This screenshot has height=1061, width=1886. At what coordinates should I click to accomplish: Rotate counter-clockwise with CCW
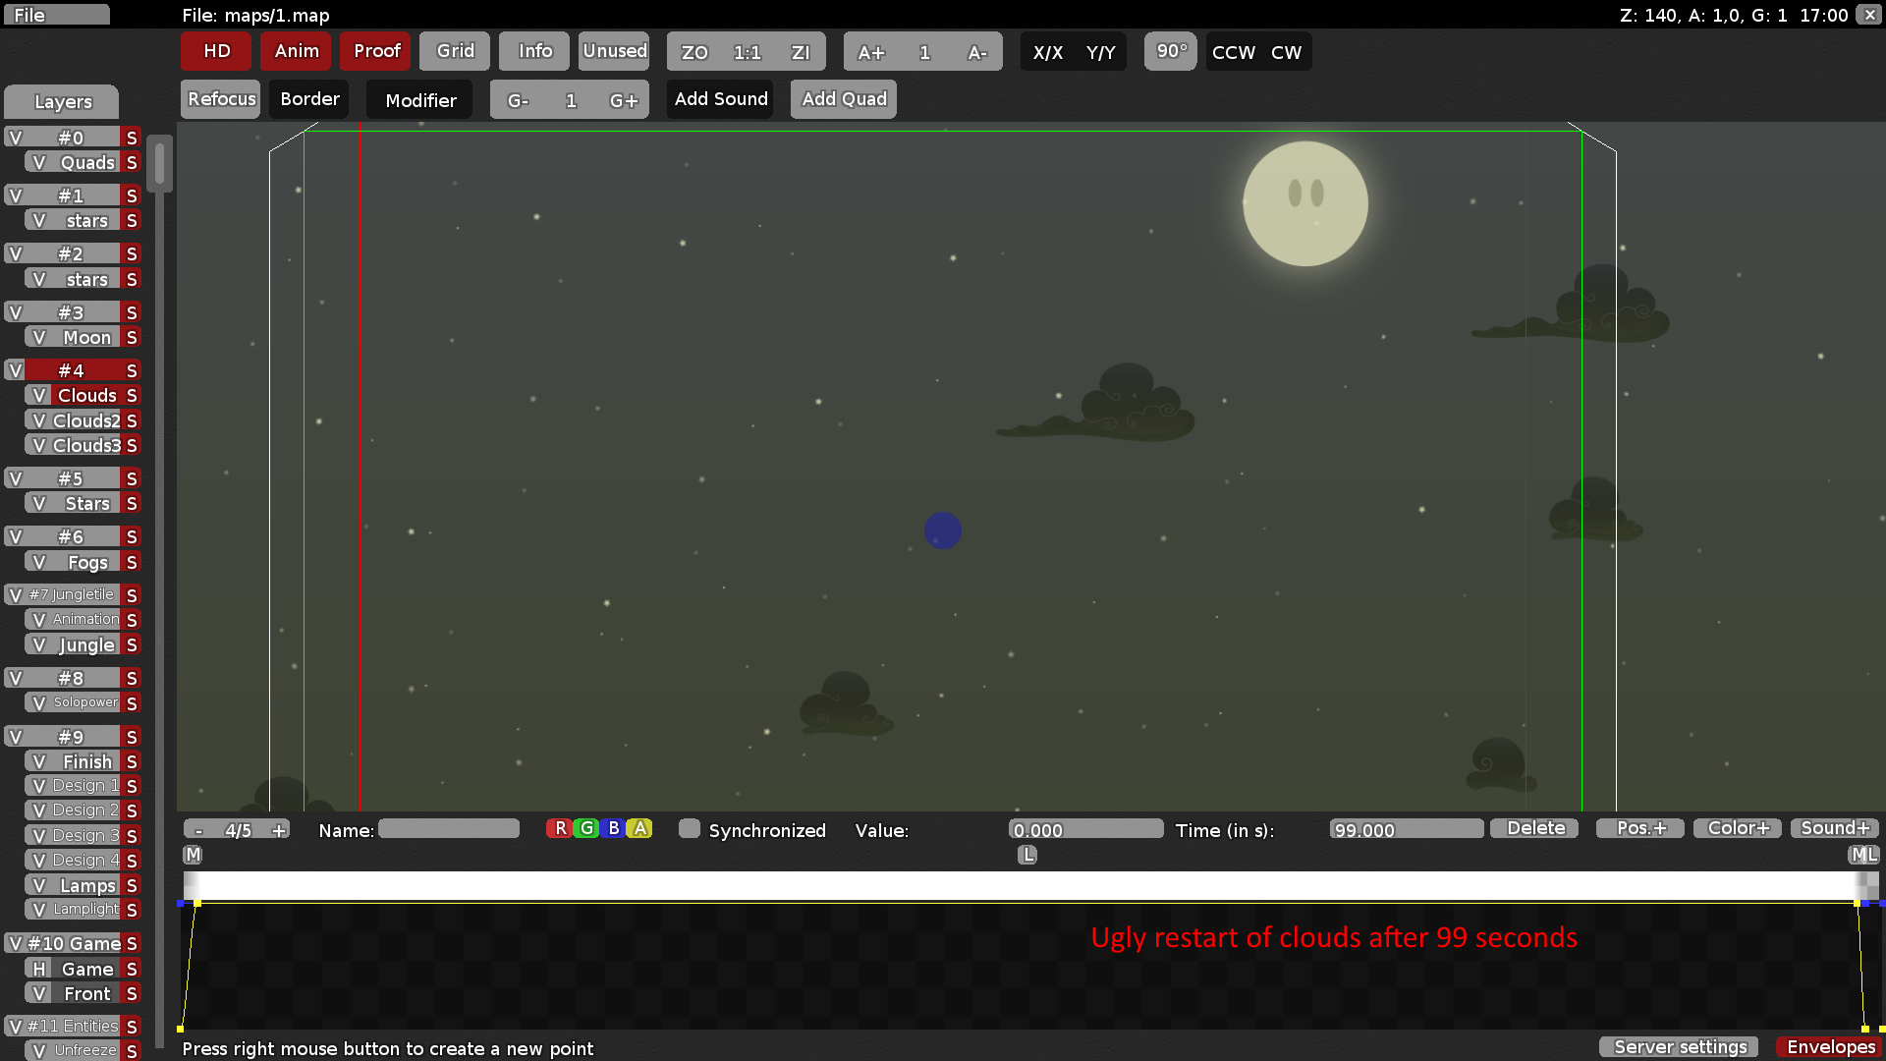tap(1232, 52)
